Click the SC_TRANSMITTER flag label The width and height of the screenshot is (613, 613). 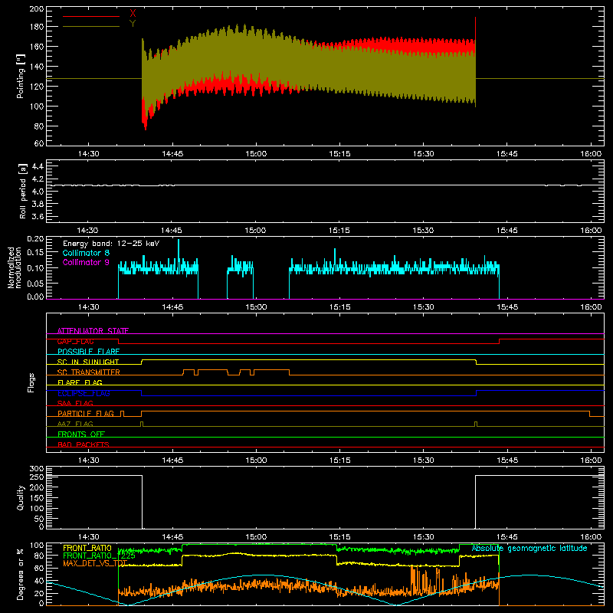click(89, 372)
